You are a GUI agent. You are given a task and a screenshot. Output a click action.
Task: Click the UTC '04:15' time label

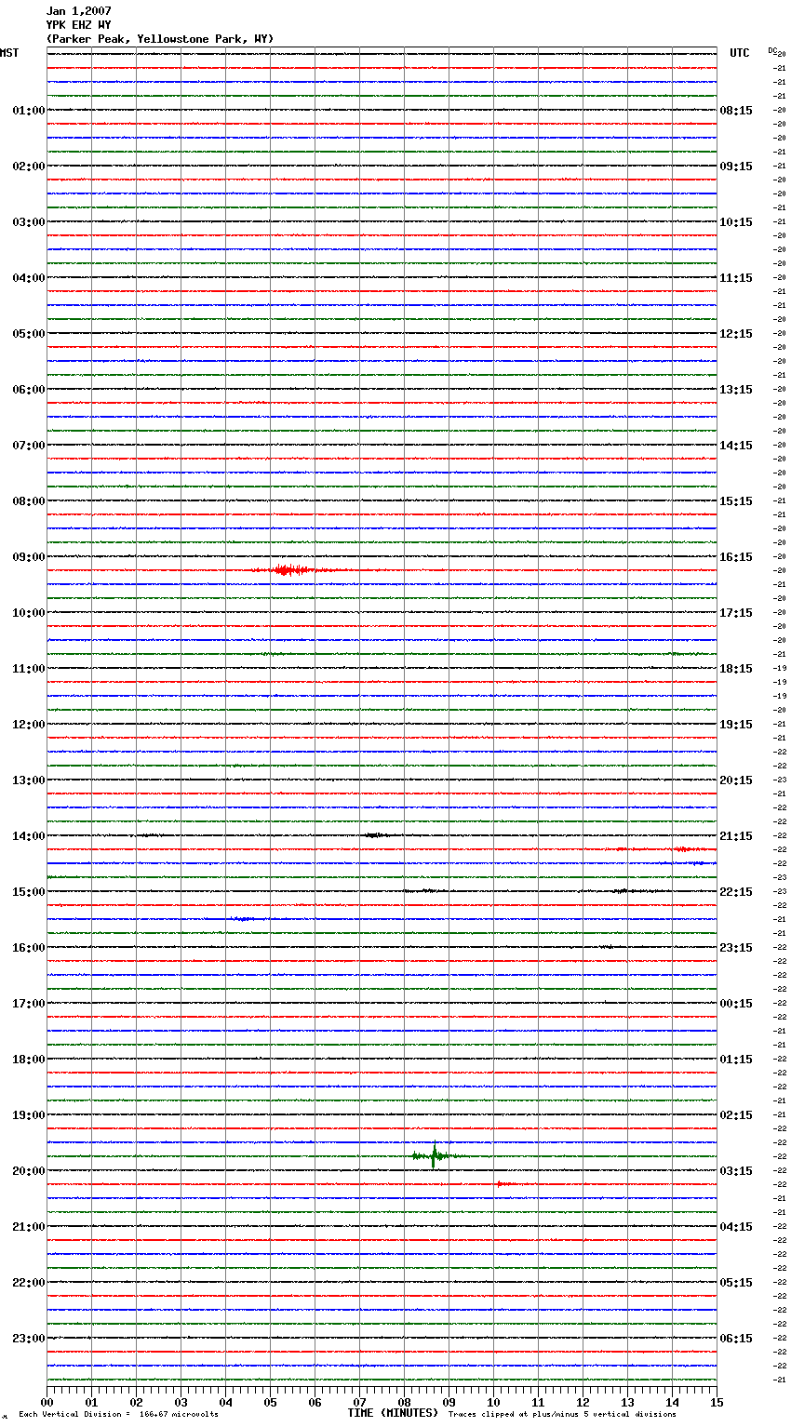click(x=736, y=1227)
